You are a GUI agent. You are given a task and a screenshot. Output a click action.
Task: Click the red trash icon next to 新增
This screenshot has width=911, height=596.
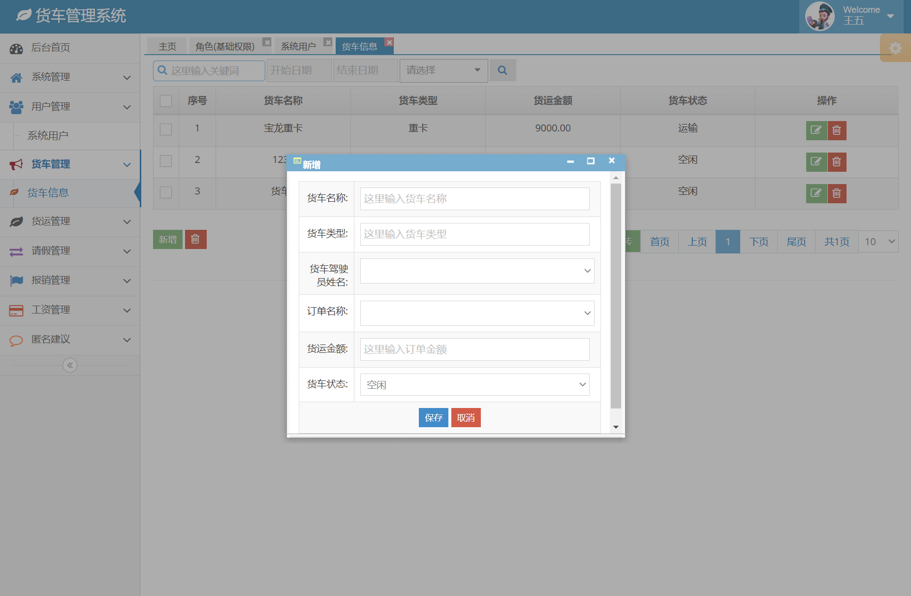click(195, 239)
